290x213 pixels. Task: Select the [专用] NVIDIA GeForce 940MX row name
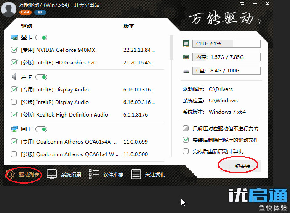point(58,50)
